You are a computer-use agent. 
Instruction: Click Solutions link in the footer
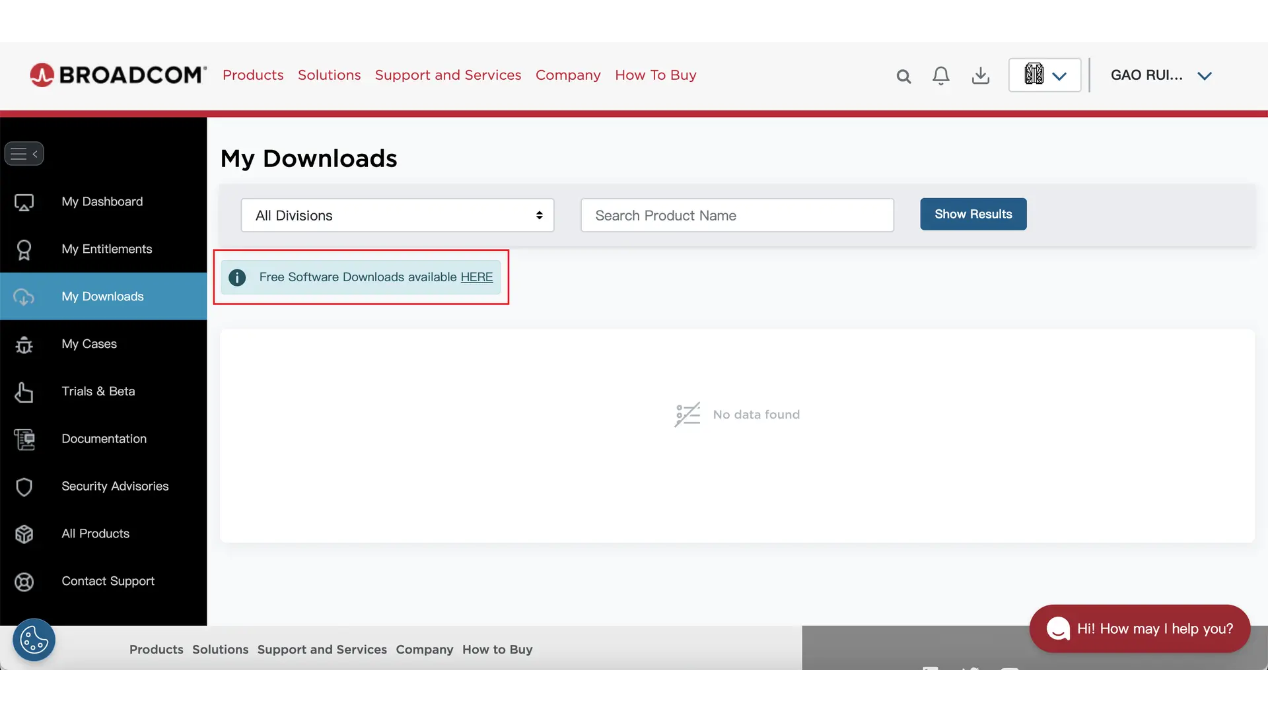(x=221, y=650)
